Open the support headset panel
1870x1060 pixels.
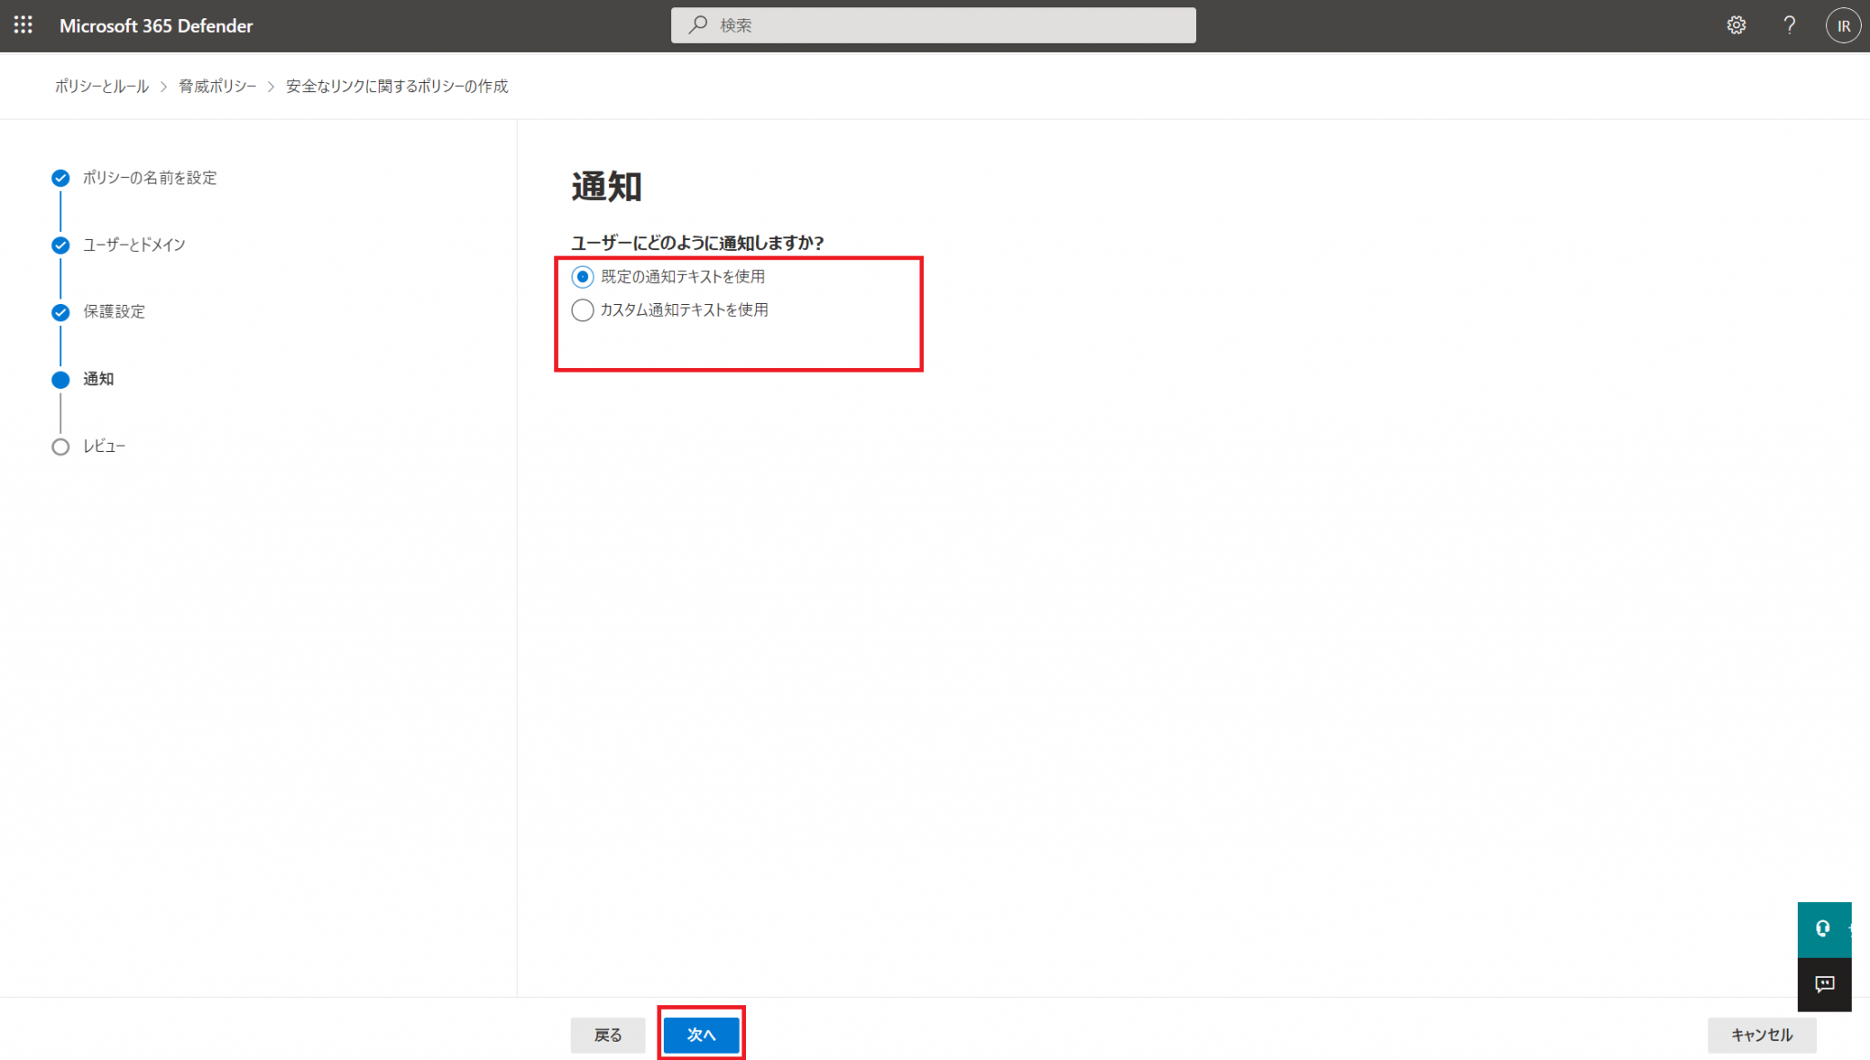(1823, 929)
